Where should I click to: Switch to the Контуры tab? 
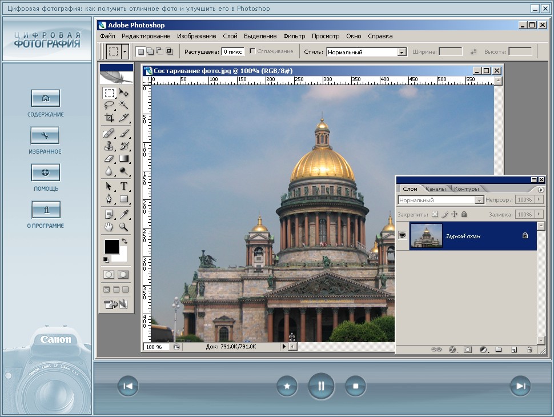click(x=467, y=189)
